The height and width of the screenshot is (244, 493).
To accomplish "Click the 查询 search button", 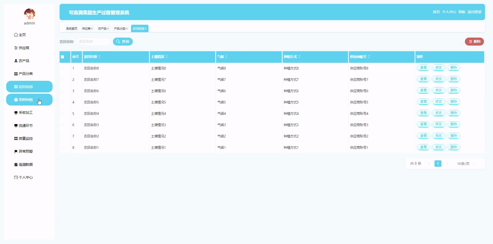I will pyautogui.click(x=123, y=41).
